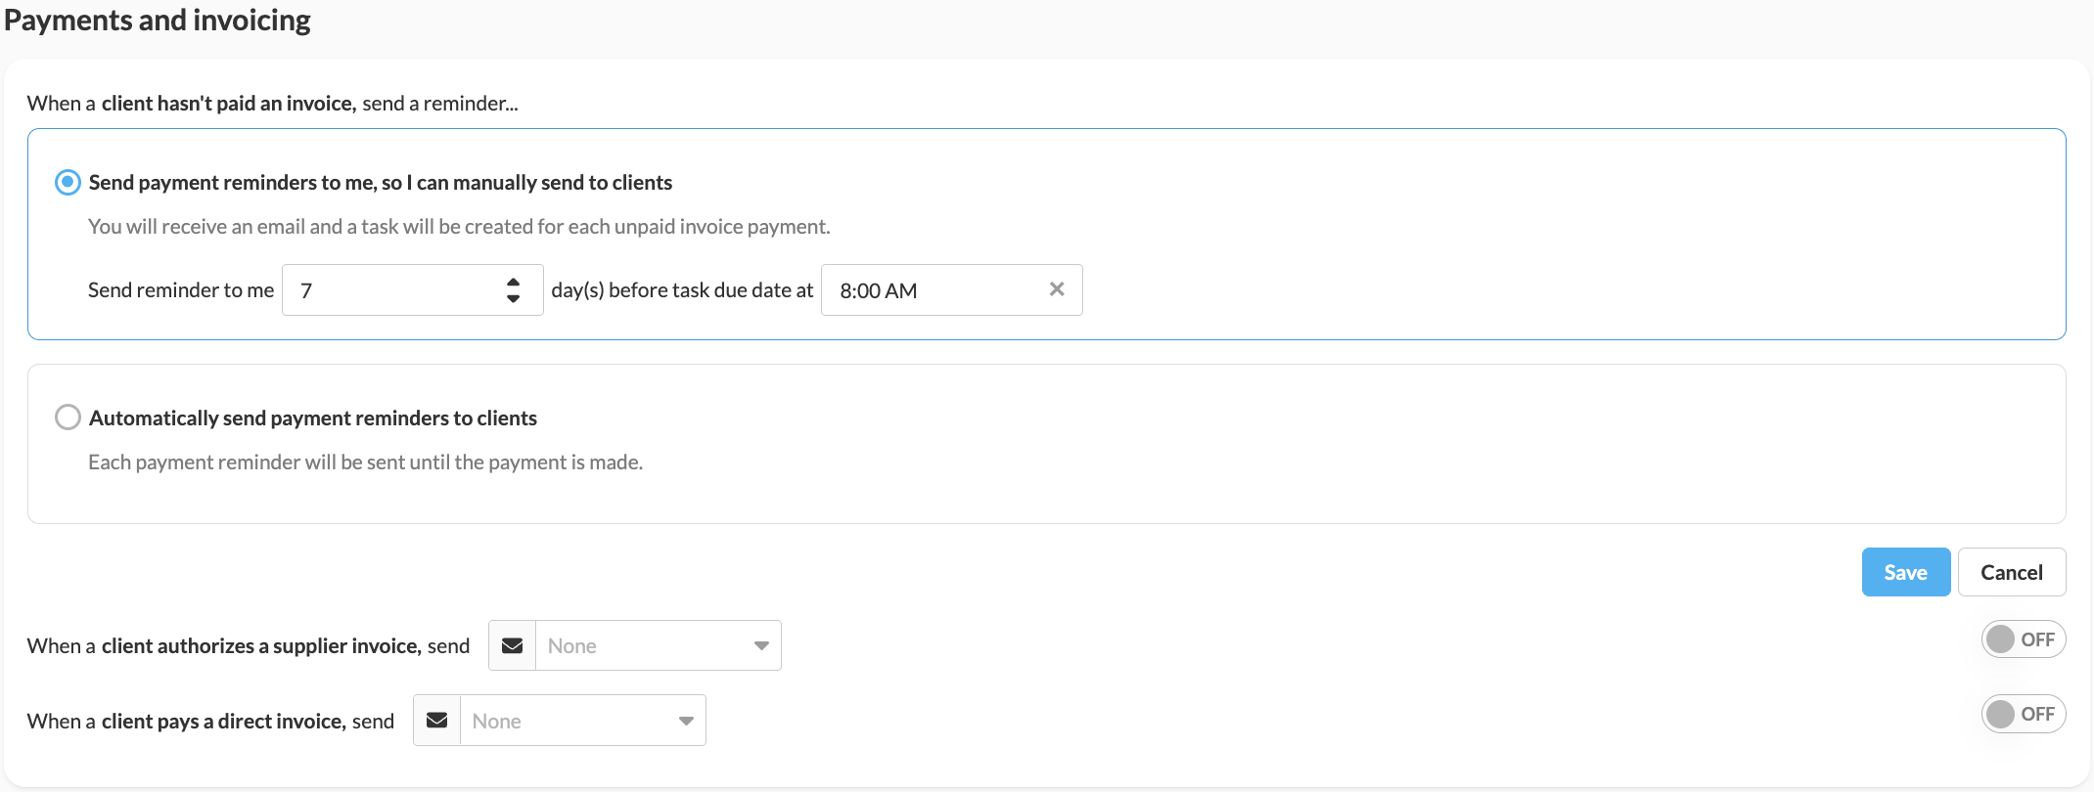Save the payment reminder settings
The image size is (2094, 792).
1905,572
